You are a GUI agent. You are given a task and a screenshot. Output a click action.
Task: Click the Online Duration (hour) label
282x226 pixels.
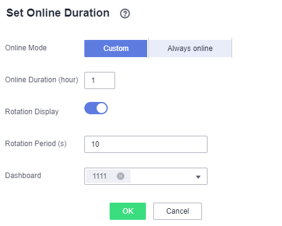coord(42,80)
